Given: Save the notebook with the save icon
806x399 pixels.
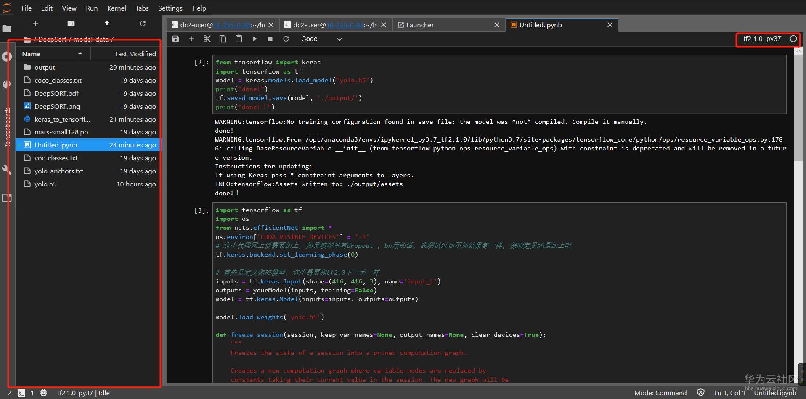Looking at the screenshot, I should click(x=176, y=39).
